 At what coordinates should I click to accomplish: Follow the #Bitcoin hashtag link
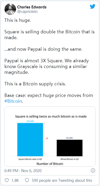13,101
